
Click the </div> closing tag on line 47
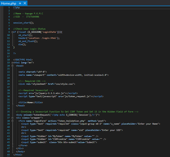pos(20,148)
